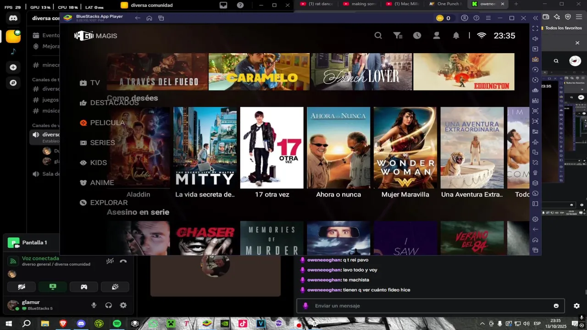The height and width of the screenshot is (330, 587).
Task: Open BlueStacks settings gear
Action: click(535, 219)
